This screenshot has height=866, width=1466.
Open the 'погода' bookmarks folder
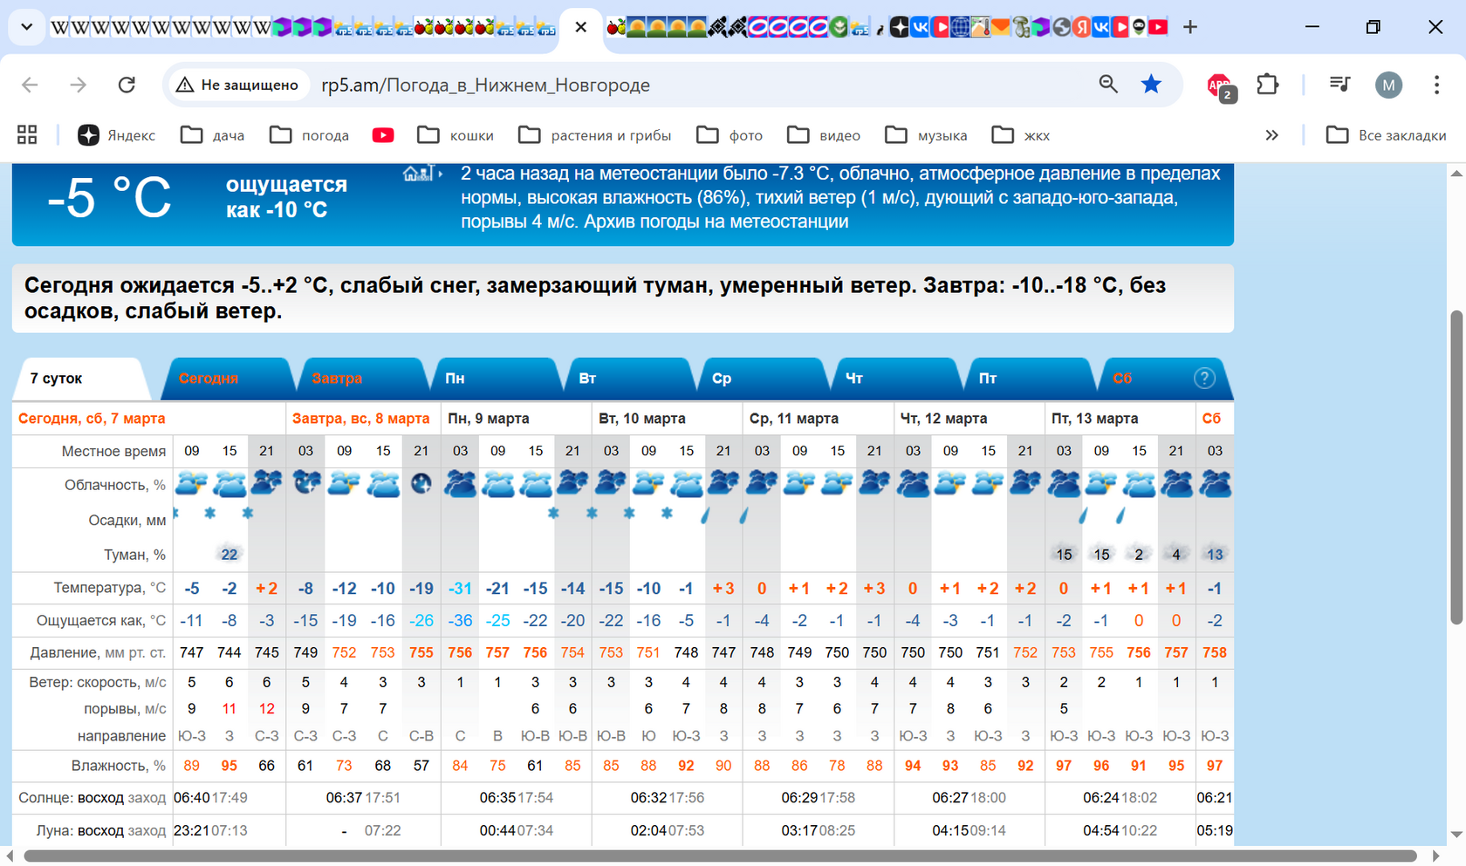point(310,135)
